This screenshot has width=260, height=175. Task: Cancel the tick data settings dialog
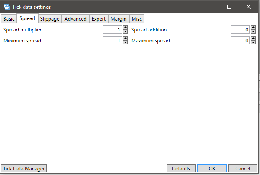[243, 168]
